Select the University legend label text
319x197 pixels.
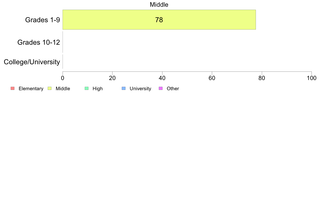pos(140,89)
